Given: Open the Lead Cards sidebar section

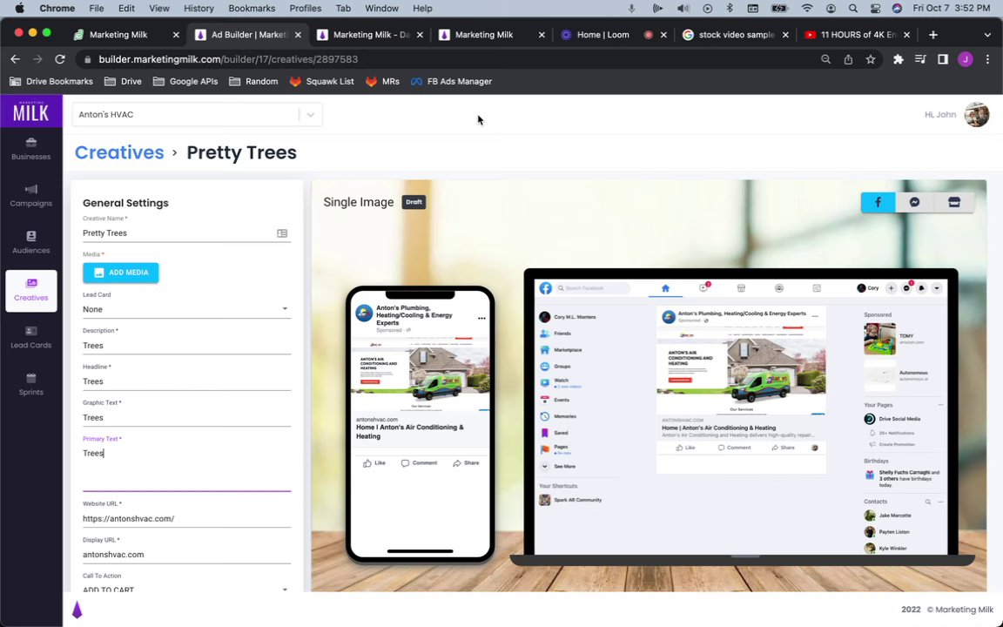Looking at the screenshot, I should point(30,337).
